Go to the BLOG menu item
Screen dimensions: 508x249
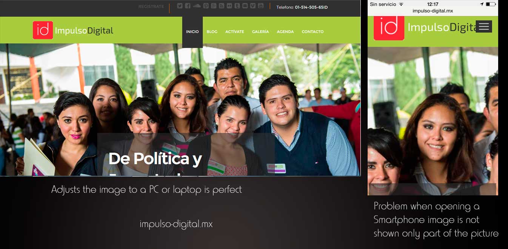pyautogui.click(x=212, y=32)
